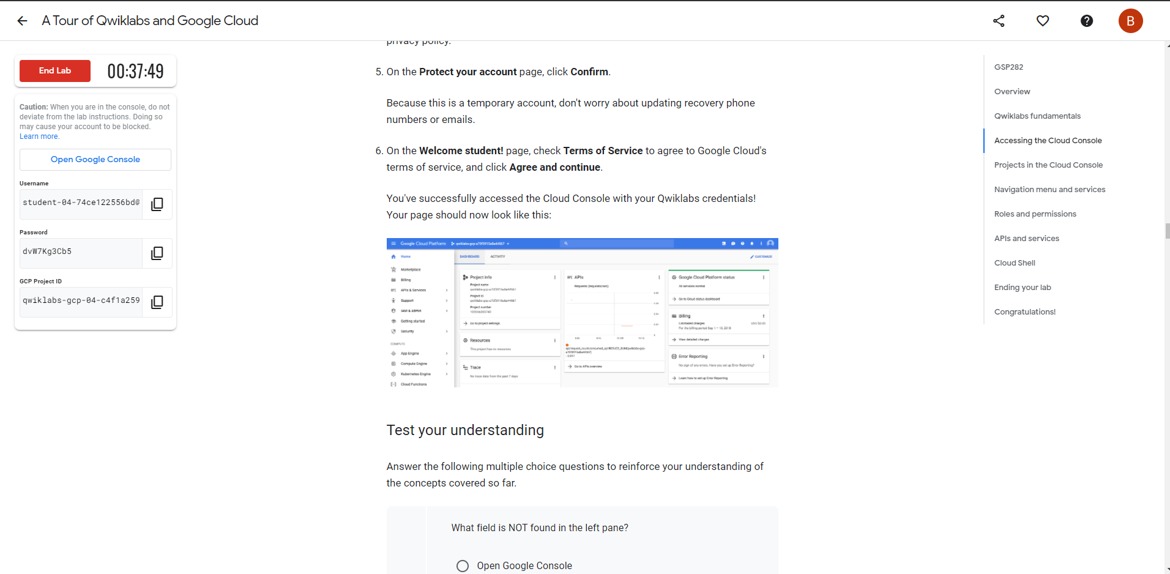Screen dimensions: 1170x574
Task: Follow the Learn more link
Action: tap(39, 136)
